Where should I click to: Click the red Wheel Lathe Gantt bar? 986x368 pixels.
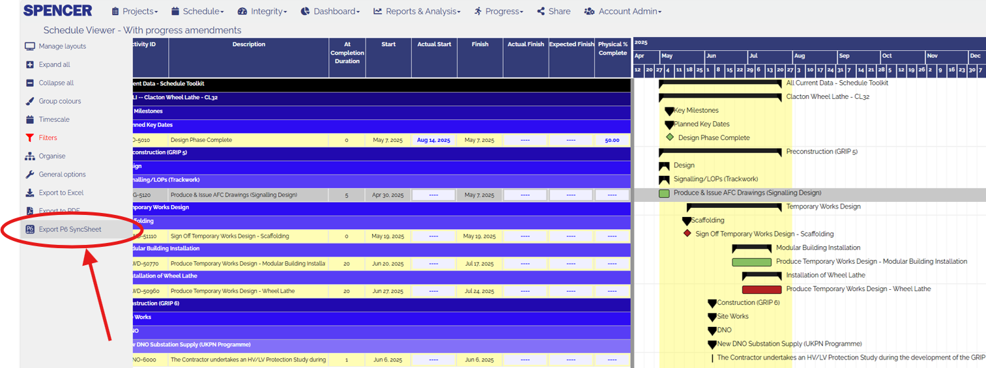761,289
